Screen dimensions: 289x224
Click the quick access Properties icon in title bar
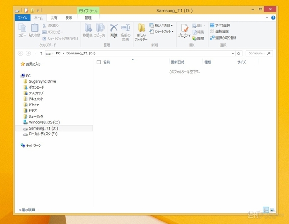pyautogui.click(x=26, y=10)
